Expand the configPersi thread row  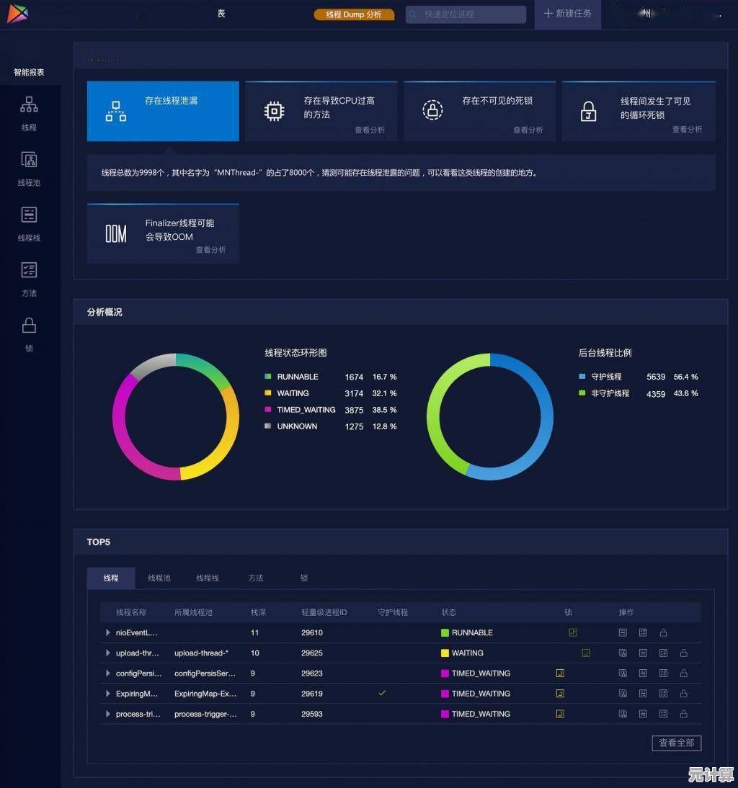(107, 673)
